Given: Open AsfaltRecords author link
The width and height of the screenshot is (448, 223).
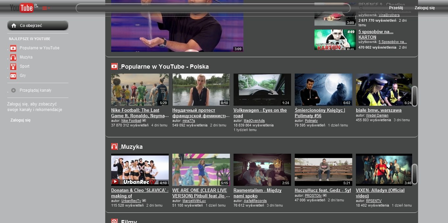Looking at the screenshot, I should coord(255,201).
